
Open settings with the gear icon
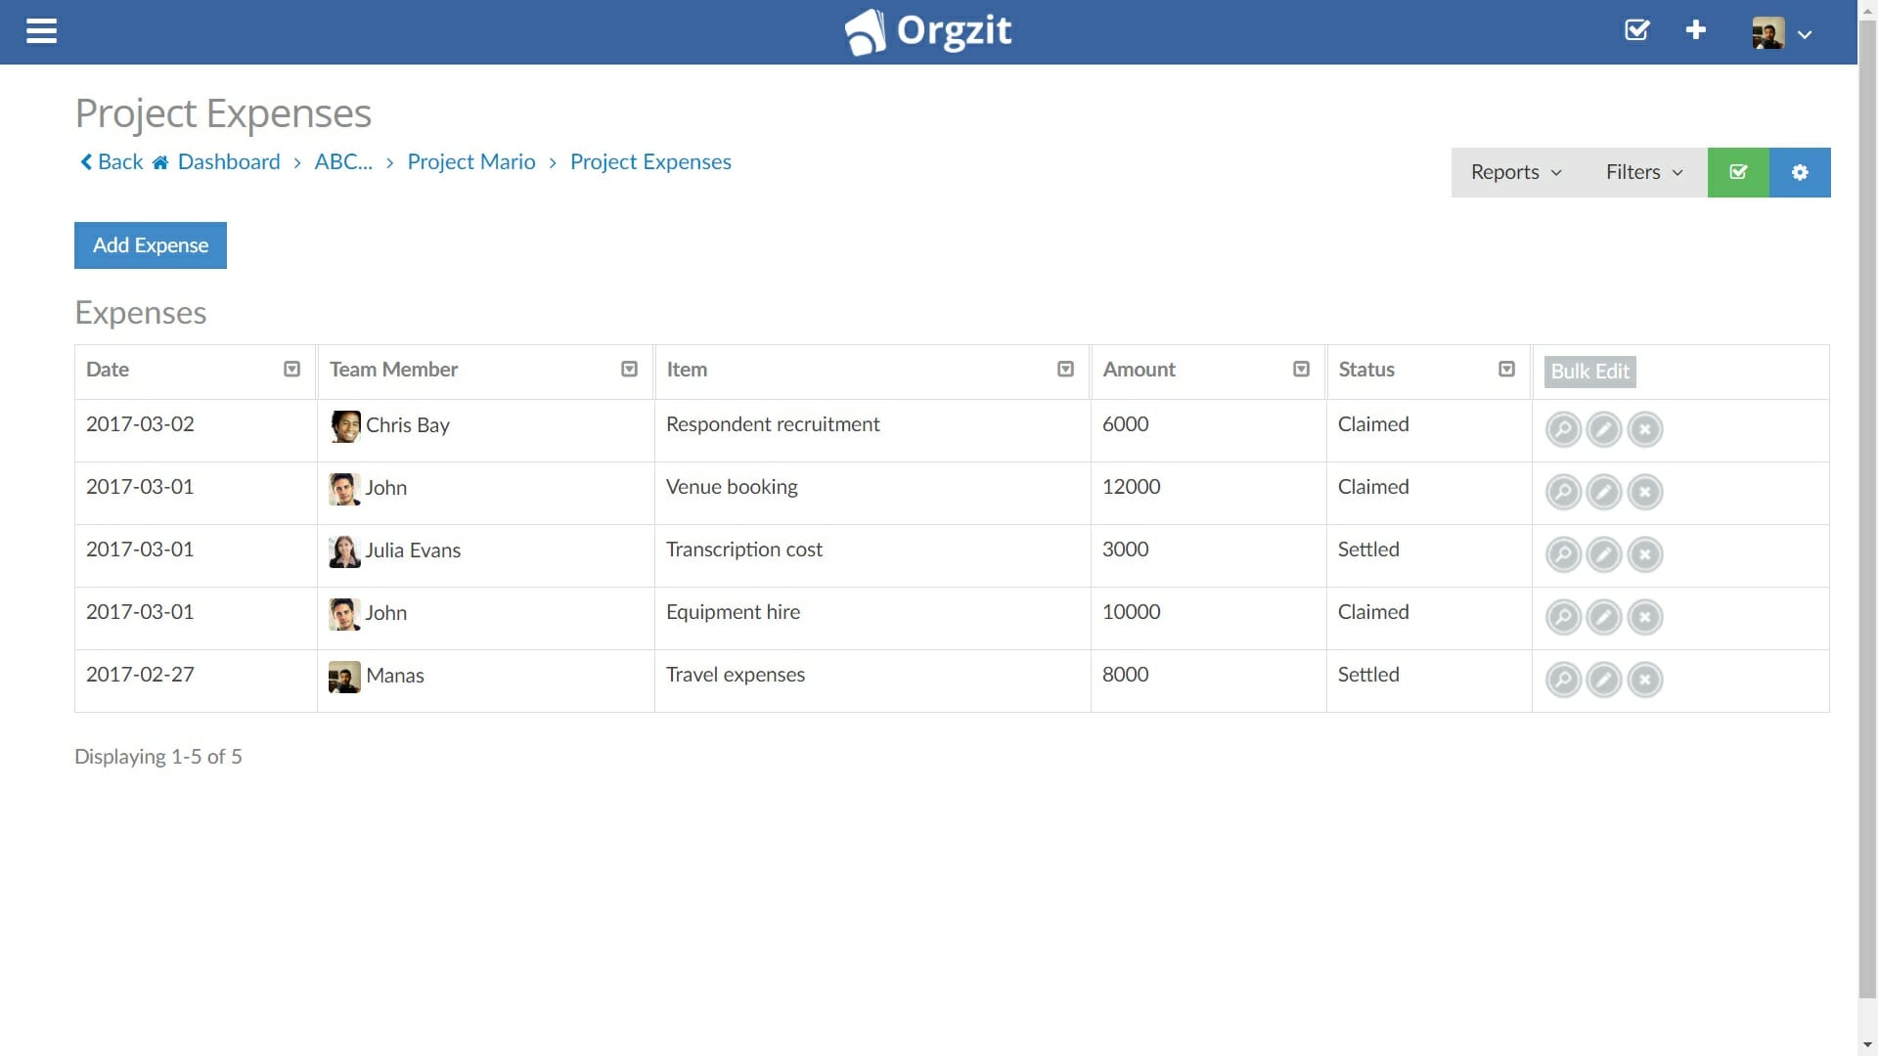[x=1800, y=172]
